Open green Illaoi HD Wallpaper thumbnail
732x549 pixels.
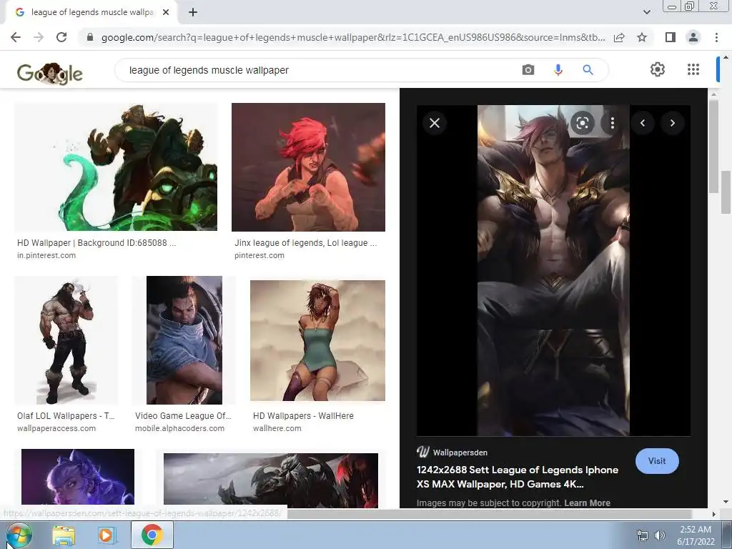point(116,167)
